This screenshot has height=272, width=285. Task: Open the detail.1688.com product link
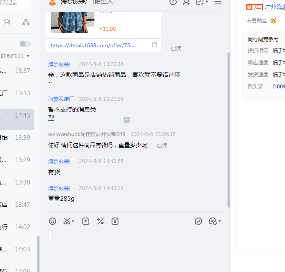point(93,45)
